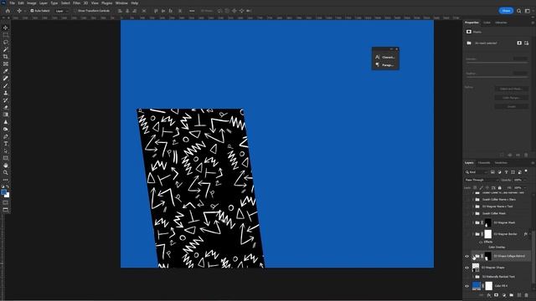Show the DJ Wagner Mask group
Image resolution: width=536 pixels, height=301 pixels.
[467, 223]
